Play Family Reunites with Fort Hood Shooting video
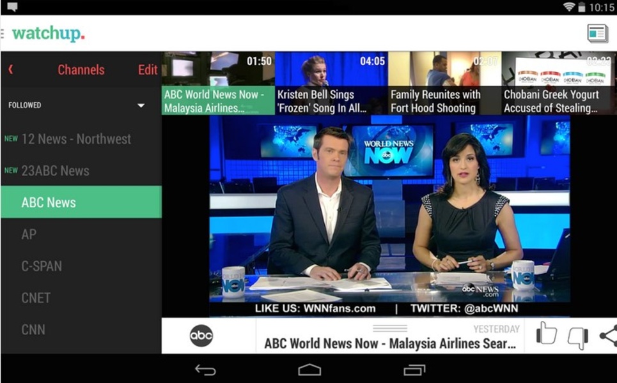The width and height of the screenshot is (617, 383). point(444,83)
